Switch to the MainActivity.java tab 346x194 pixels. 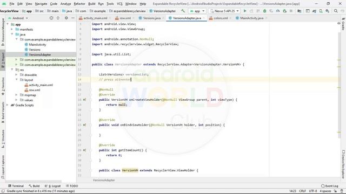[251, 18]
